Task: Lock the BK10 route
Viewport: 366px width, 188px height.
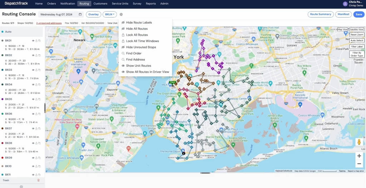Action: 36,166
